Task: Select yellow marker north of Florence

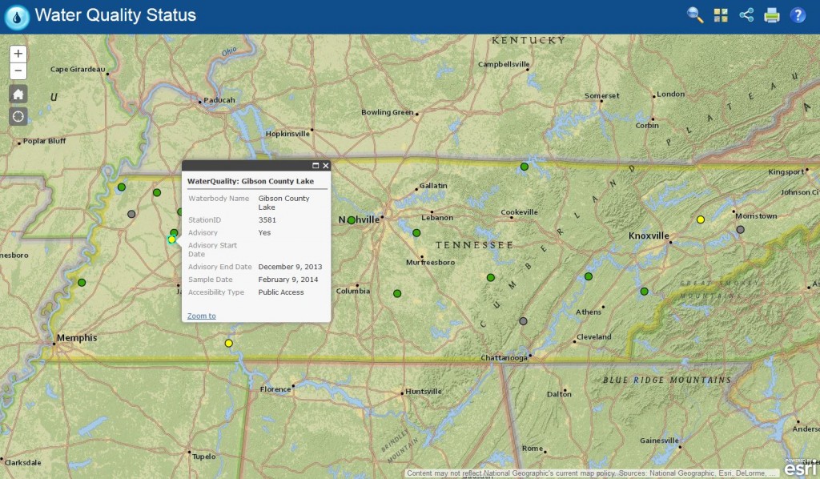Action: coord(228,344)
